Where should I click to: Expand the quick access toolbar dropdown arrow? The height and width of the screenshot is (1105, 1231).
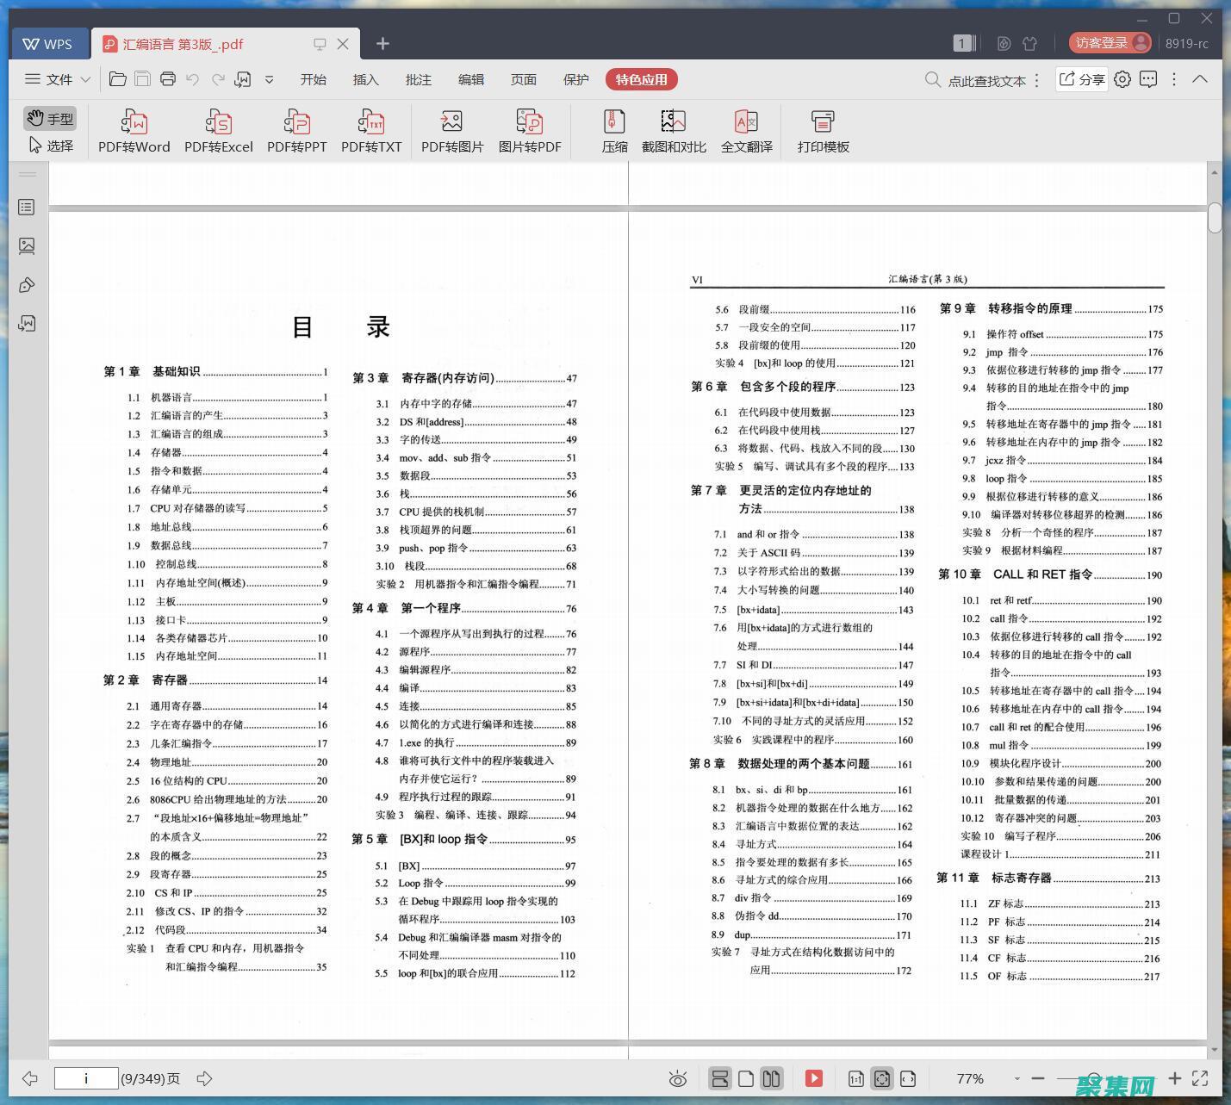pos(269,78)
